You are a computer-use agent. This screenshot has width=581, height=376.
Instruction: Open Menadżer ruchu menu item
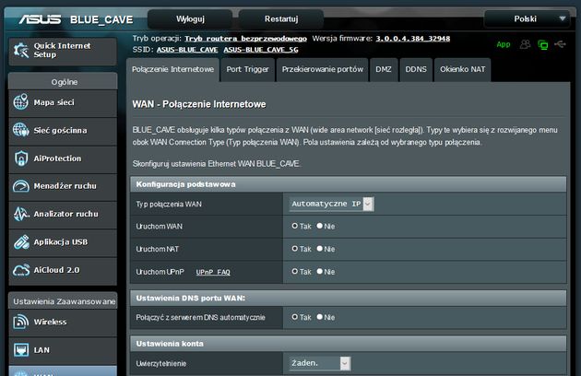click(x=63, y=186)
